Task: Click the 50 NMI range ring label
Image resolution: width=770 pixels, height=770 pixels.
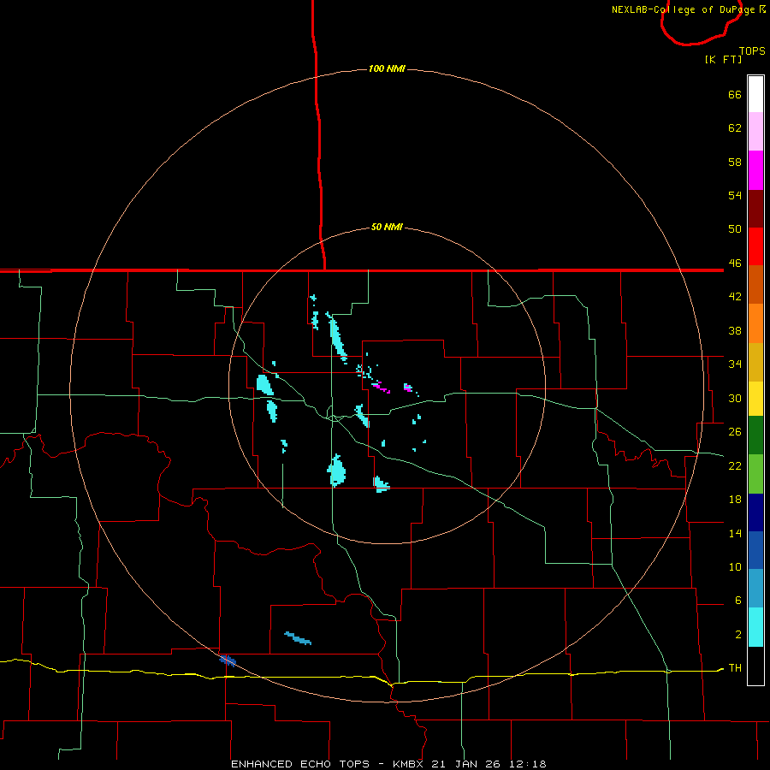Action: coord(387,227)
